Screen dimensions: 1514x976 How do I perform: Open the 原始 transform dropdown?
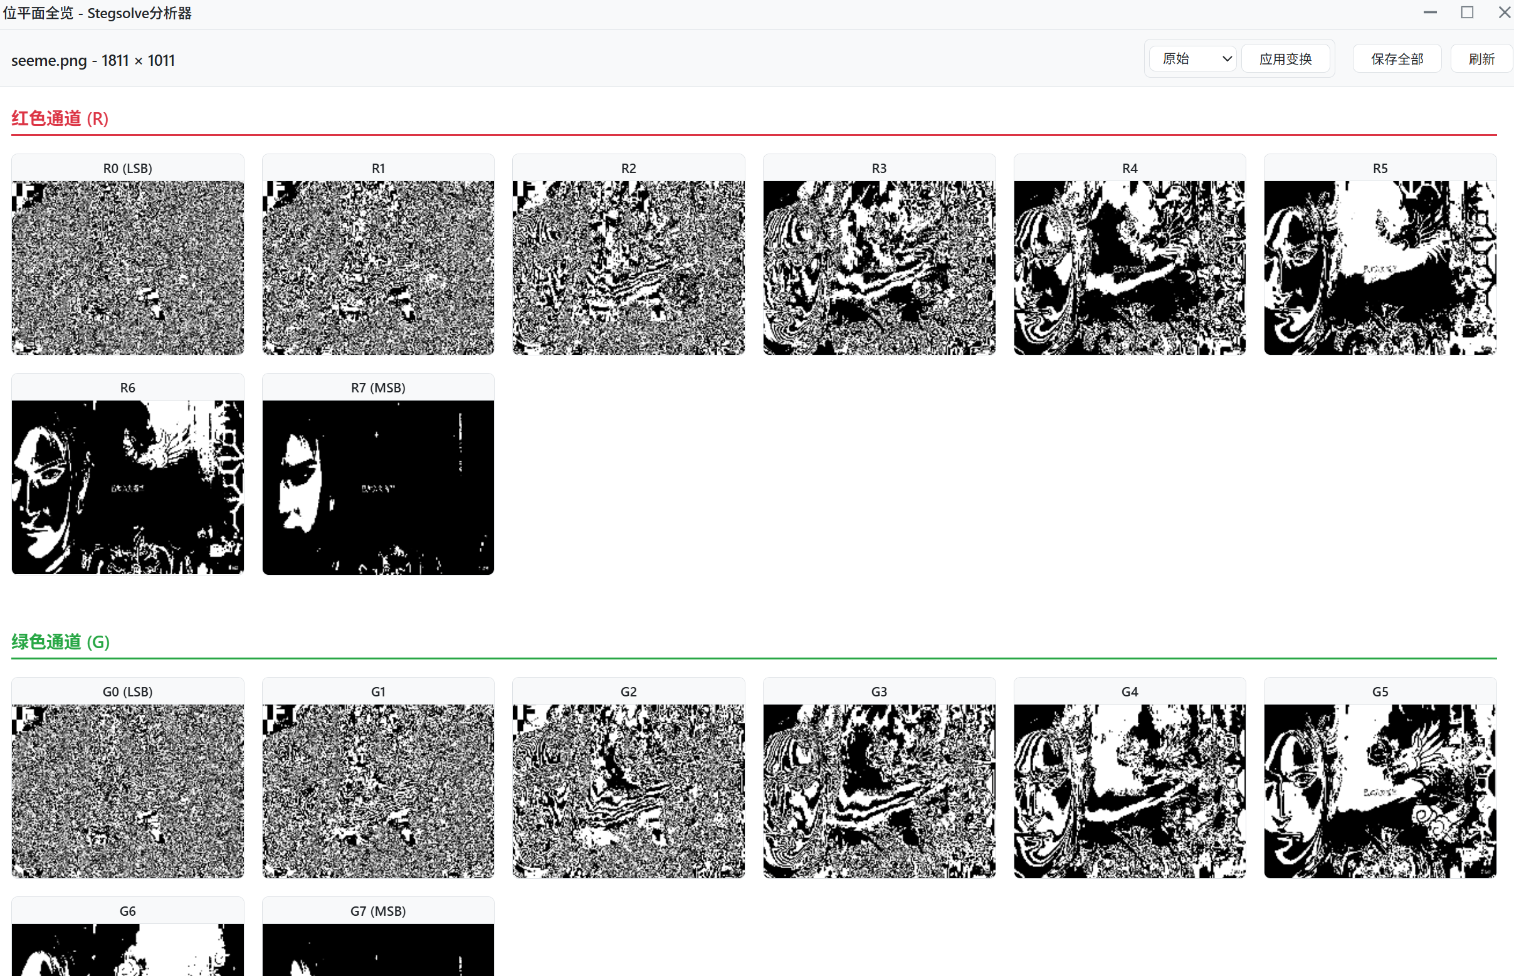pyautogui.click(x=1191, y=59)
